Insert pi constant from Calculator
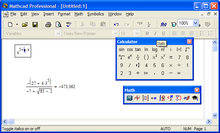Screen dimensions: 220x133 (x=171, y=57)
